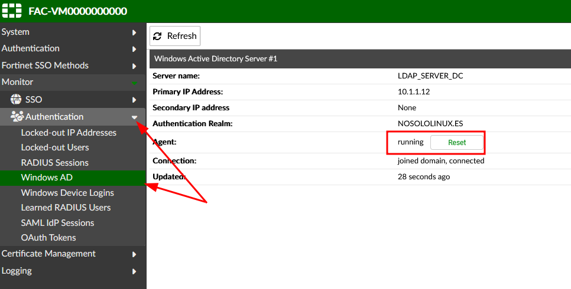The image size is (571, 289).
Task: Expand Certificate Management menu arrow
Action: click(134, 254)
